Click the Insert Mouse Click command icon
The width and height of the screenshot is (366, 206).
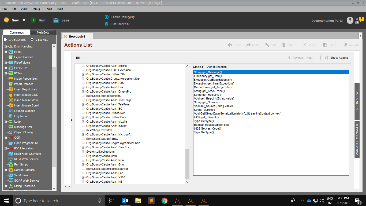click(11, 95)
